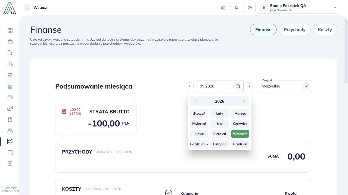Open notifications bell
The width and height of the screenshot is (348, 195).
(236, 8)
